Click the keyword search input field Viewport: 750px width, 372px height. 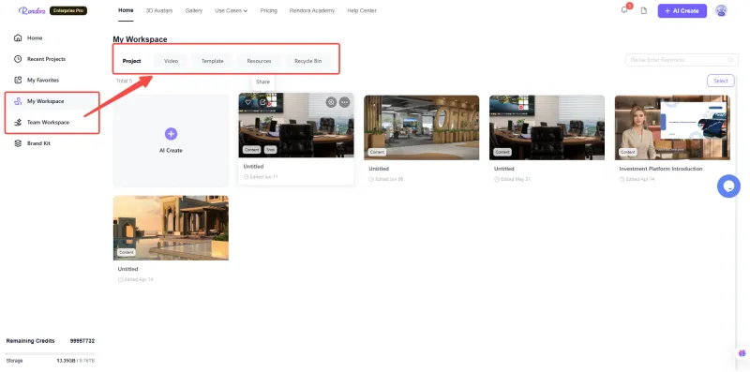682,60
